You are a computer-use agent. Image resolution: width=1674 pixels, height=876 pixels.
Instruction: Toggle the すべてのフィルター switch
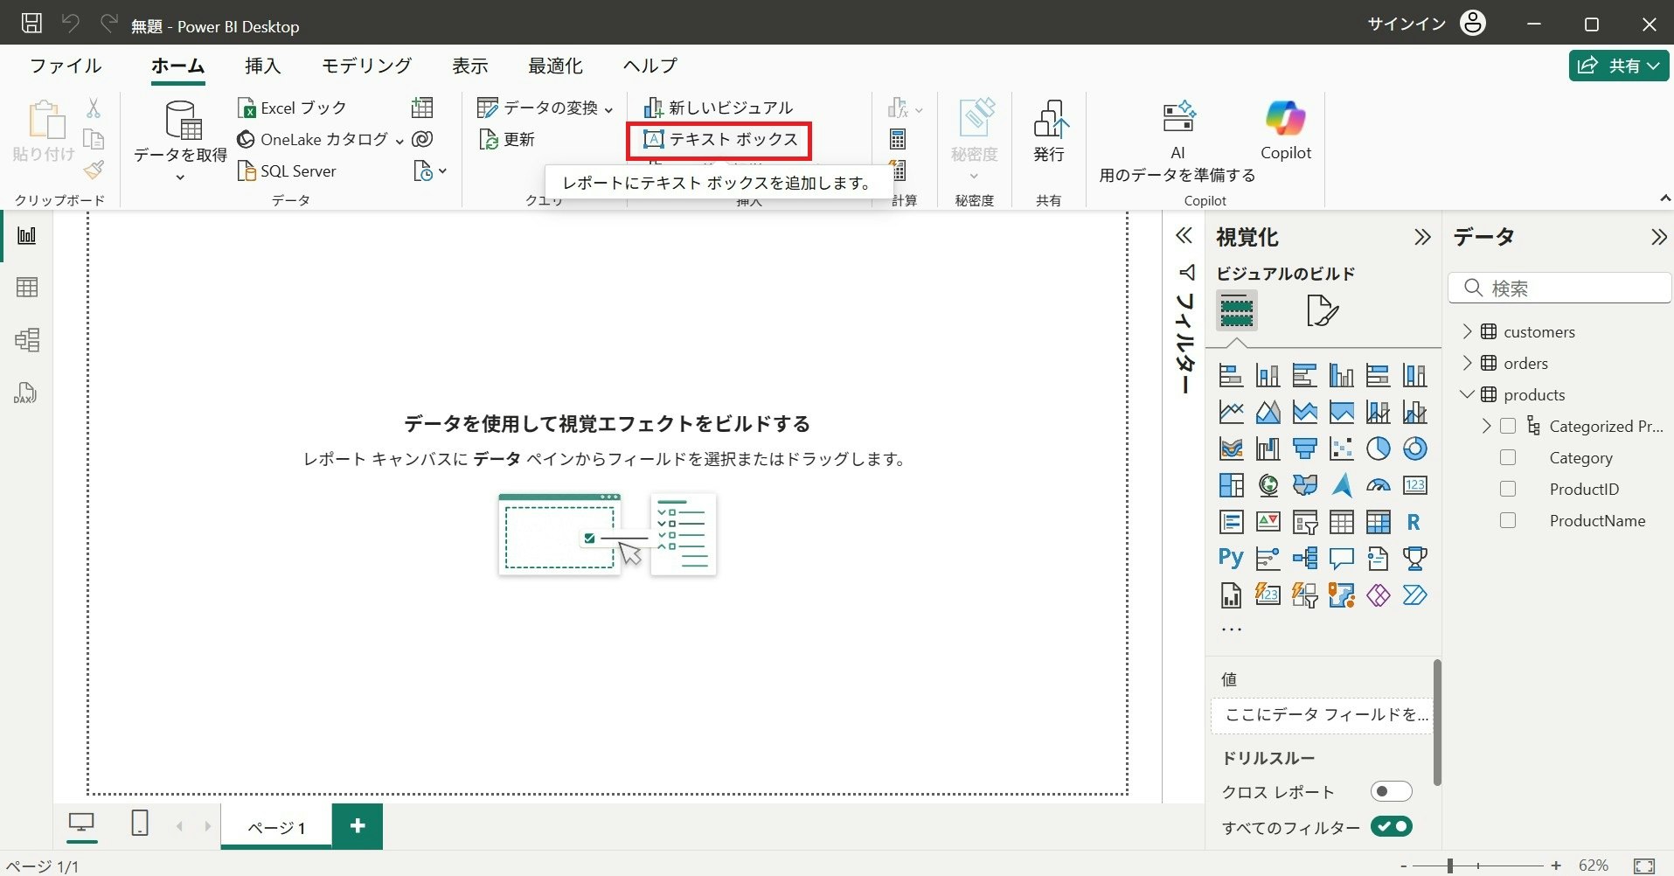click(x=1391, y=826)
